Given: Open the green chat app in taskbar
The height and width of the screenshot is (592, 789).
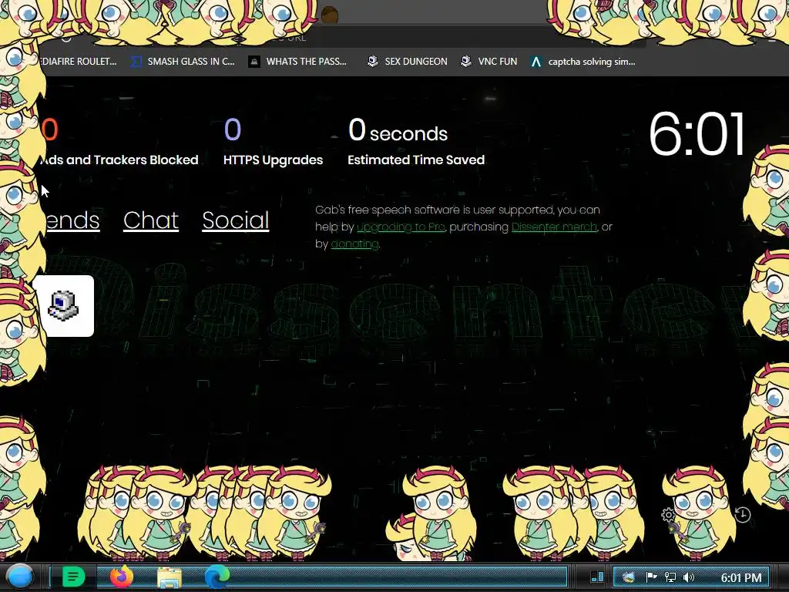Looking at the screenshot, I should [73, 577].
